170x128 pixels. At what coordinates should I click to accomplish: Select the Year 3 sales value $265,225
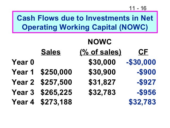pyautogui.click(x=56, y=92)
